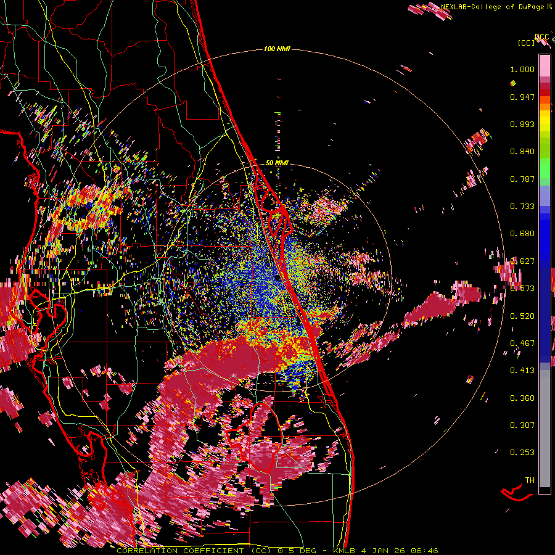Viewport: 555px width, 555px height.
Task: Click the 0.787 legend value
Action: [x=522, y=179]
